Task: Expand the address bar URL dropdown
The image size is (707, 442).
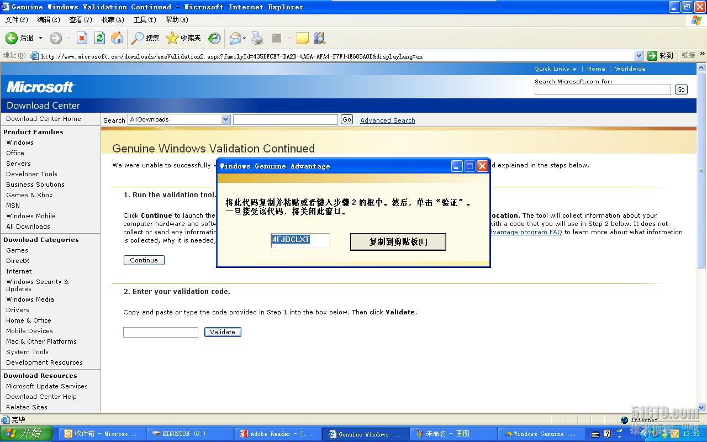Action: click(639, 55)
